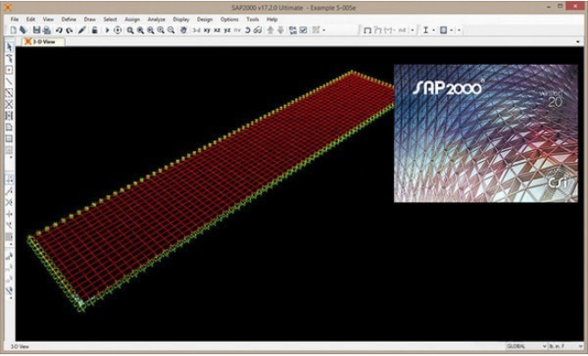The image size is (588, 356).
Task: Click the pencil Refresh Window icon
Action: [82, 31]
